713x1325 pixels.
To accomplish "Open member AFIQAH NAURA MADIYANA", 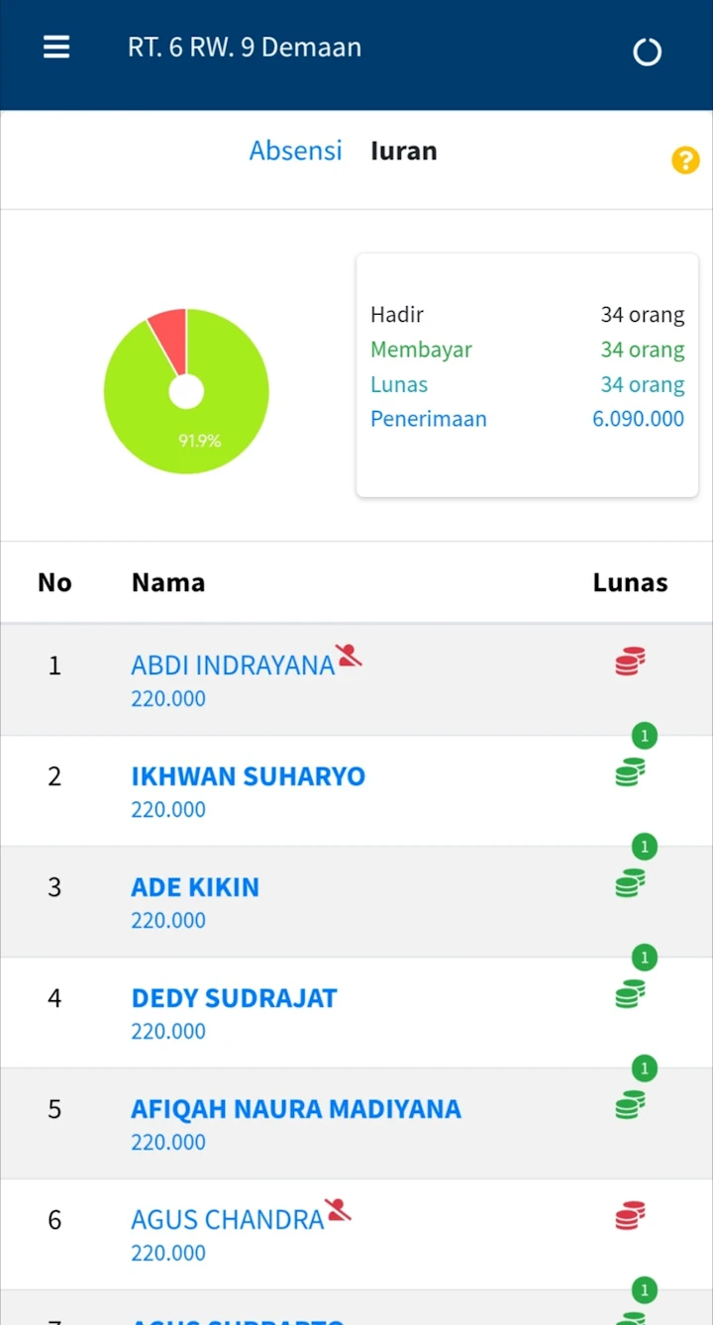I will coord(295,1109).
